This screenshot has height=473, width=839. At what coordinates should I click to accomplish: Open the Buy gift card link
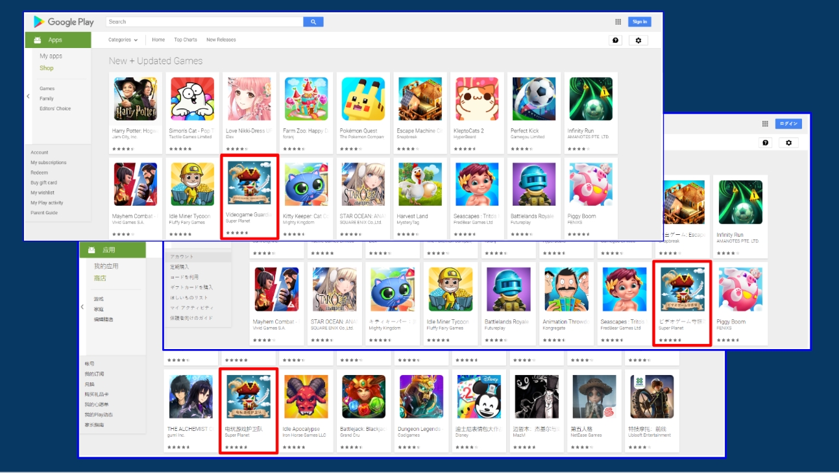pos(43,183)
